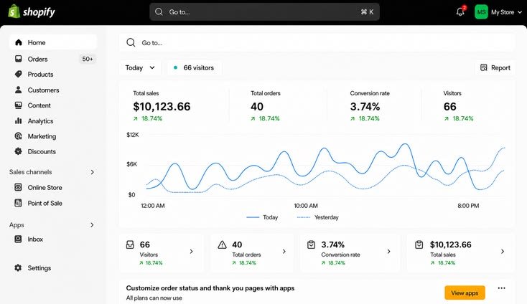The width and height of the screenshot is (527, 304).
Task: Open the Today date range dropdown
Action: point(140,68)
